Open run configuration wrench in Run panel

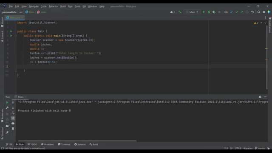[7, 108]
